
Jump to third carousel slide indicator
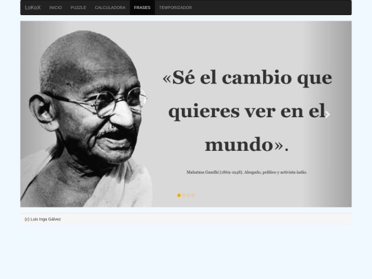point(188,195)
